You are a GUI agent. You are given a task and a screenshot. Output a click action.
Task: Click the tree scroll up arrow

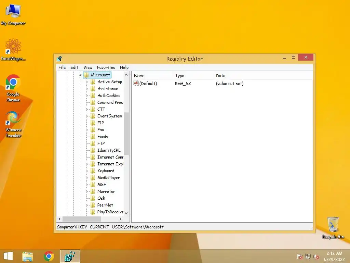tap(126, 75)
